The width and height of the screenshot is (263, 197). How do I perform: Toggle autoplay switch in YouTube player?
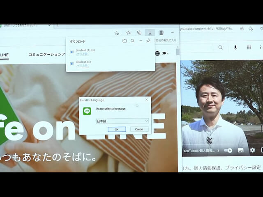pyautogui.click(x=228, y=151)
